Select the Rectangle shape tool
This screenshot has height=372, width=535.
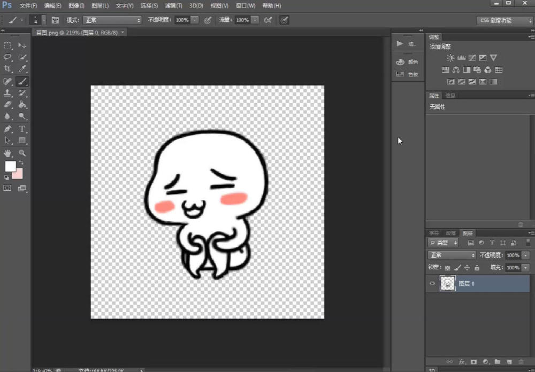(22, 141)
